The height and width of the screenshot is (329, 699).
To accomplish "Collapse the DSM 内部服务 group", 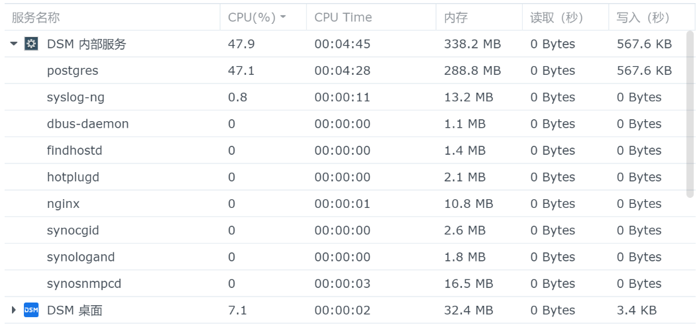I will click(x=14, y=44).
